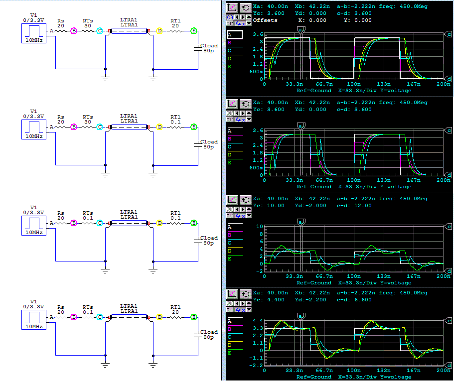Click the down arrow in the top scope

[x=249, y=23]
